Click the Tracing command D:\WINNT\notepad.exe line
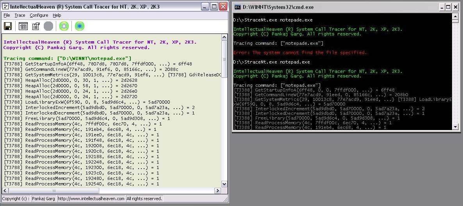 click(67, 58)
